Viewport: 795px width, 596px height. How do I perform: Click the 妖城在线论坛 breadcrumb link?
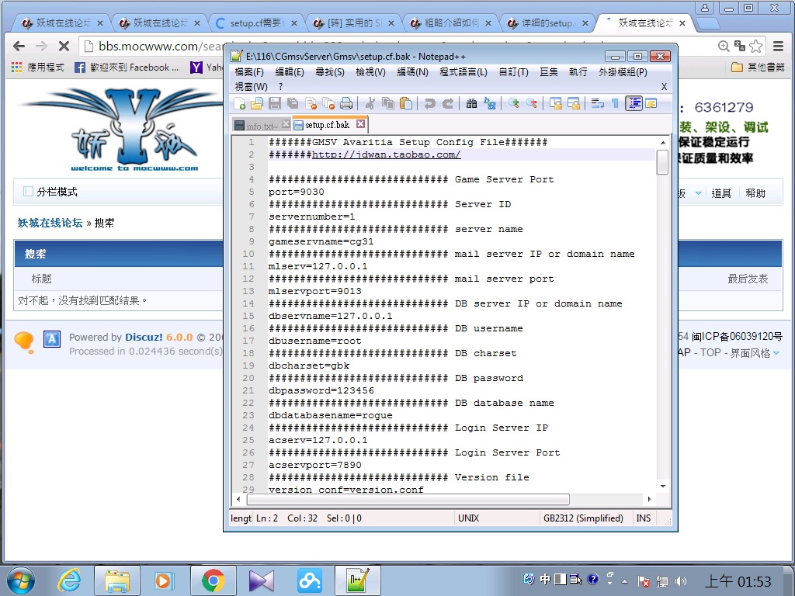pyautogui.click(x=50, y=223)
